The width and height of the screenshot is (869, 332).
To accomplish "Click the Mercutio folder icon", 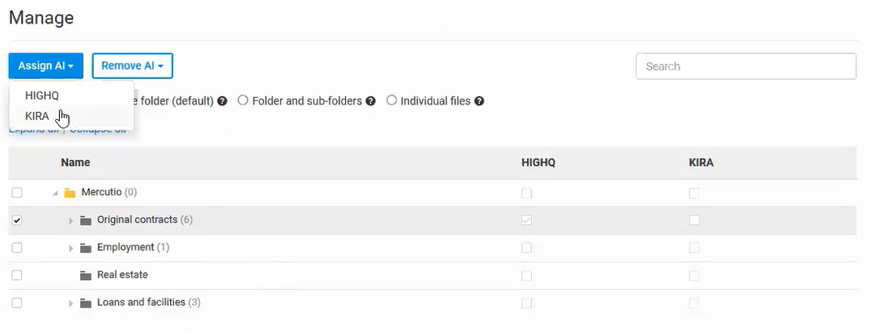I will [x=70, y=193].
